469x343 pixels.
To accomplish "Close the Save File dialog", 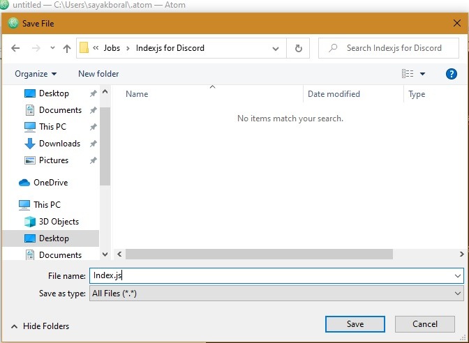I will coord(456,23).
